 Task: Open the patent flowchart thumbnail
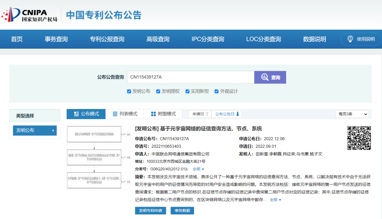pos(99,157)
